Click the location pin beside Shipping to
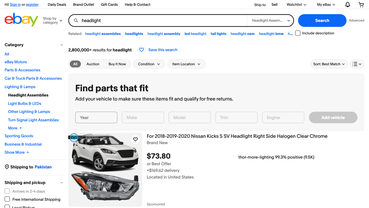The height and width of the screenshot is (208, 369). tap(7, 167)
